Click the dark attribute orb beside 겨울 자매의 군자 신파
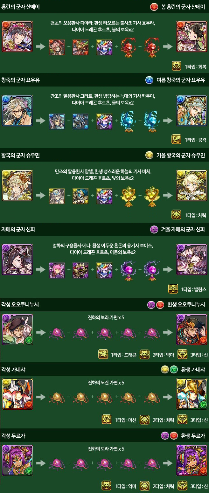Screen dimensions: 209x493 click(154, 229)
